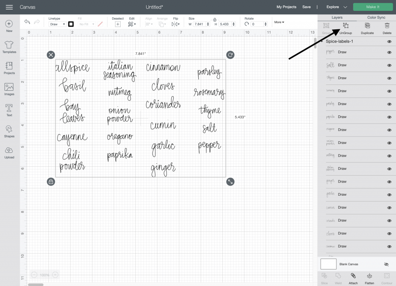Hide the paprika Draw layer
Viewport: 396px width, 286px height.
389,117
